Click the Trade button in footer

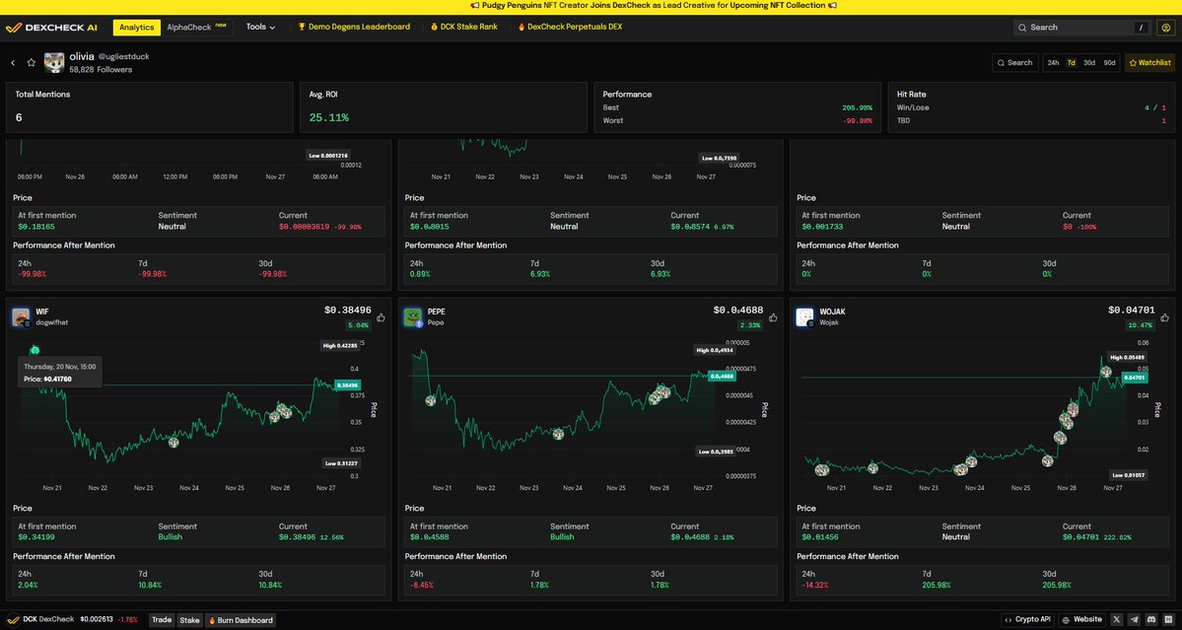162,620
